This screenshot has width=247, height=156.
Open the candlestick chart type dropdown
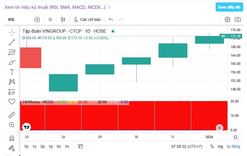pos(63,19)
